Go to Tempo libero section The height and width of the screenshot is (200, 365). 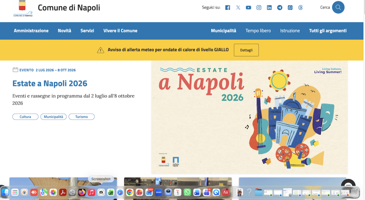pos(258,31)
